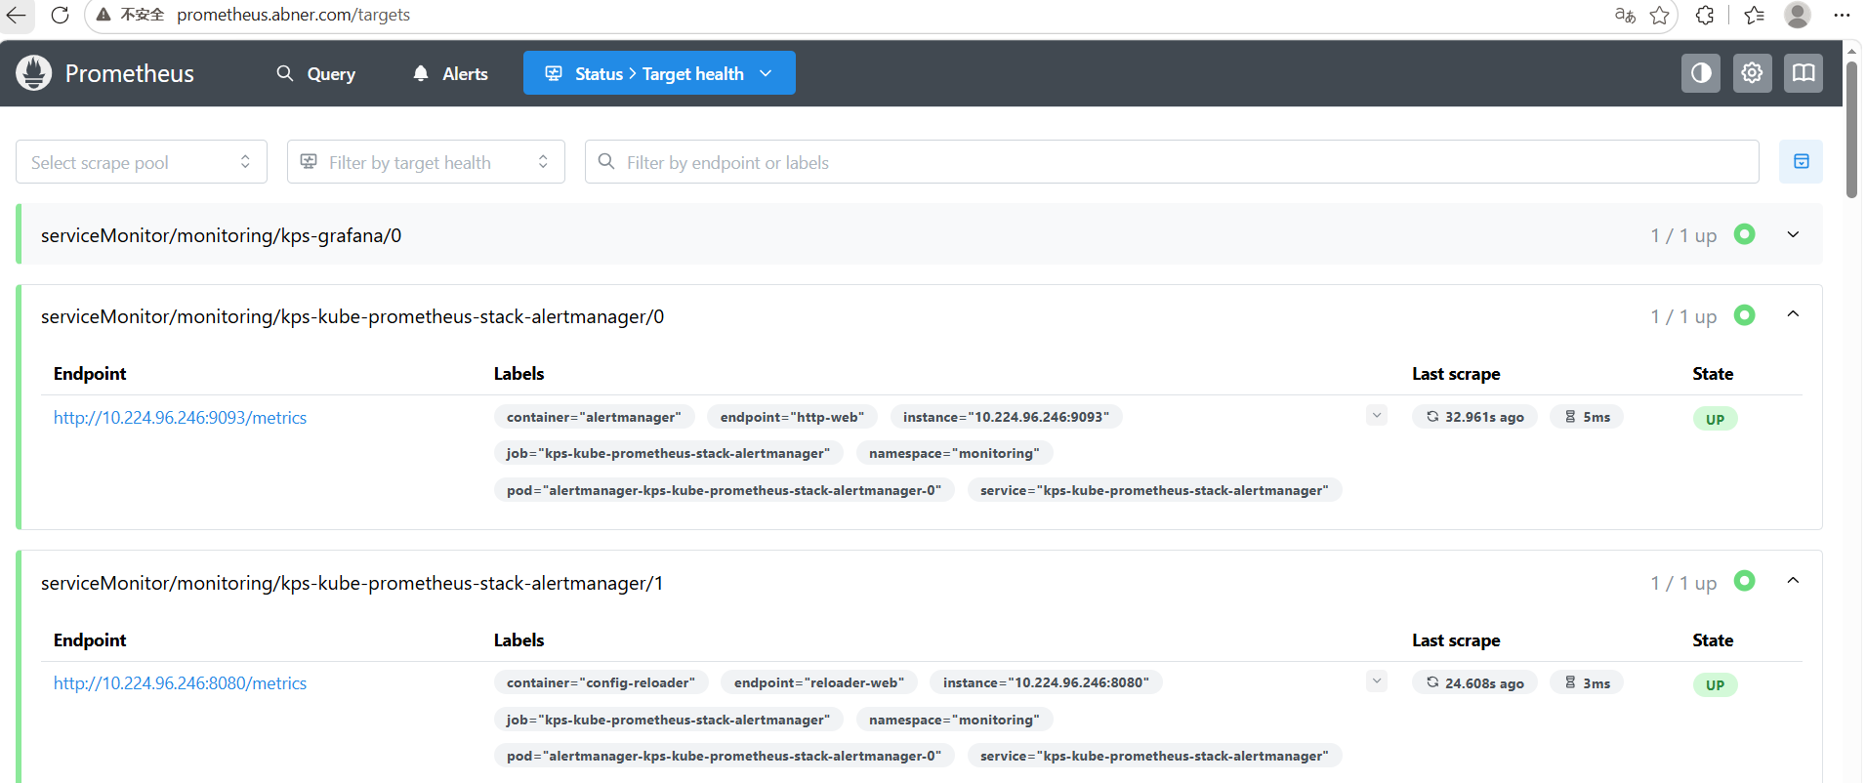1866x783 pixels.
Task: Click the not-secure warning icon
Action: coord(103,15)
